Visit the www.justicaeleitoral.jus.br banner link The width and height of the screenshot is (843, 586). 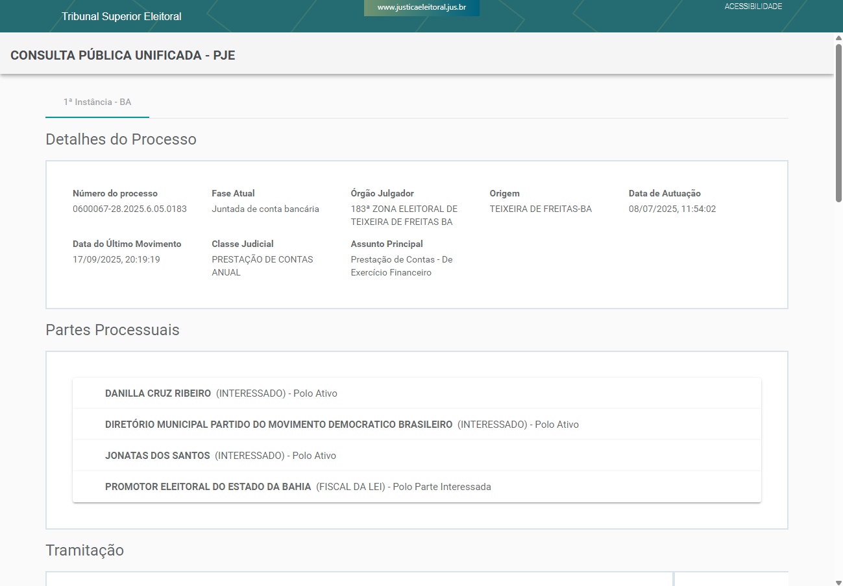(x=421, y=8)
